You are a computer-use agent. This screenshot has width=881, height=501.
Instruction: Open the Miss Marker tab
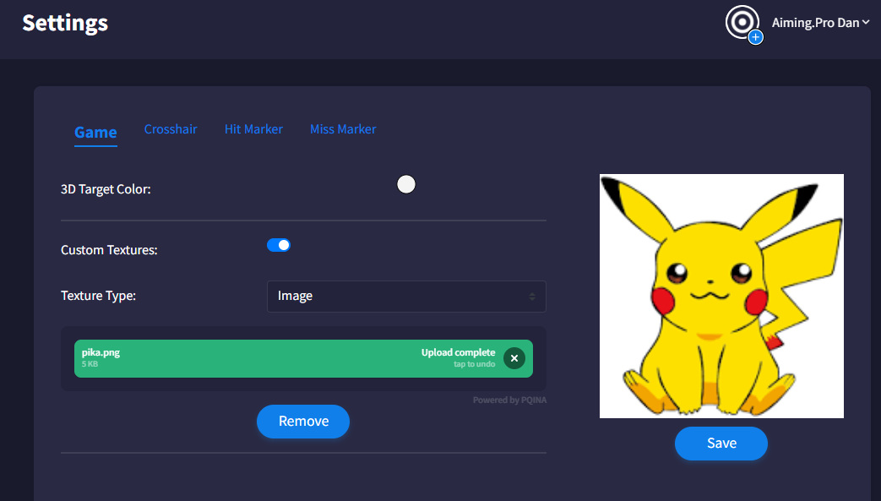pyautogui.click(x=343, y=129)
